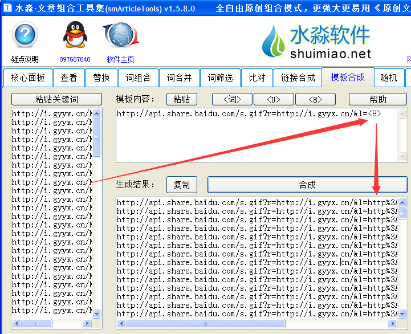Click the 疑点说明 label
Image resolution: width=411 pixels, height=334 pixels.
click(25, 59)
